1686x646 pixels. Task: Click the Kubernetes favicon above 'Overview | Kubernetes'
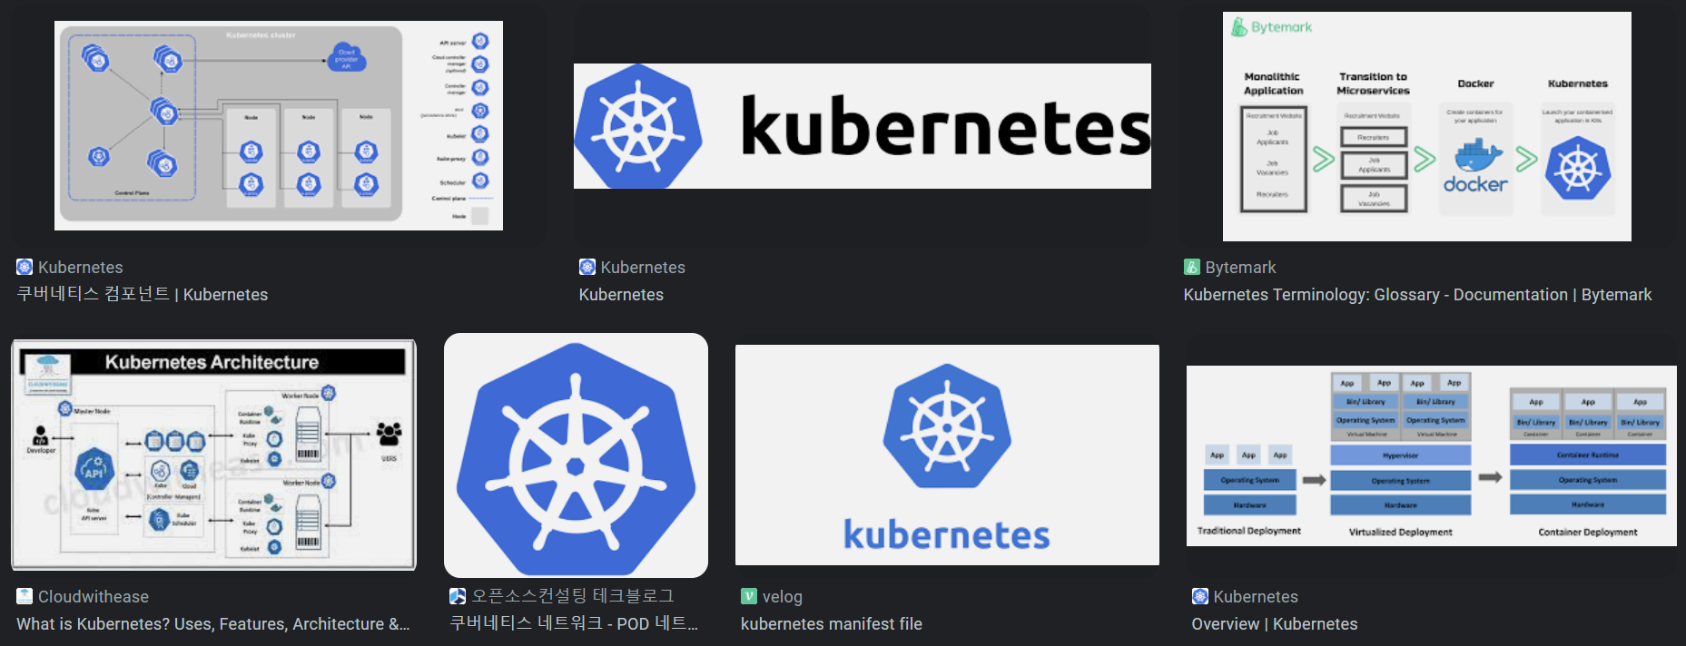1200,596
